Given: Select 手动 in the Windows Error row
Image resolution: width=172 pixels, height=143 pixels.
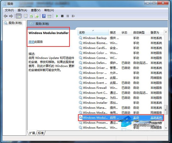Looking at the screenshot, I should pos(136,73).
